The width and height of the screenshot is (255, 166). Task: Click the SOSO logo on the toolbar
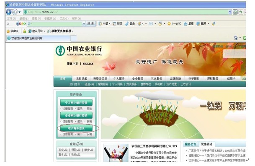point(21,24)
